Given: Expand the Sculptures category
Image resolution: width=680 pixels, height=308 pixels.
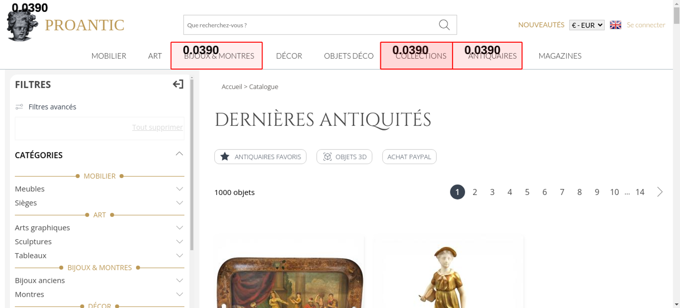Looking at the screenshot, I should click(180, 242).
